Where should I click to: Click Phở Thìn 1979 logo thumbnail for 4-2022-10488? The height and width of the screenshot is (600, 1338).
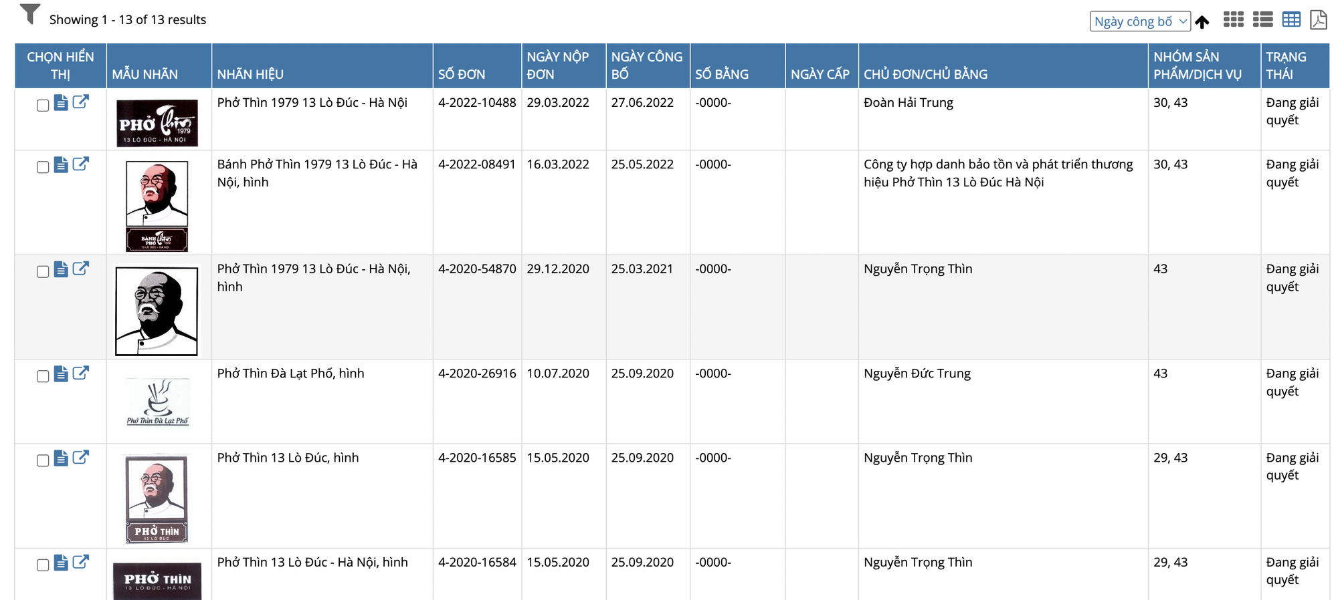(x=157, y=123)
